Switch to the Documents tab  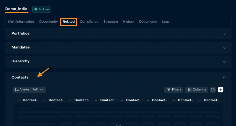coord(148,22)
